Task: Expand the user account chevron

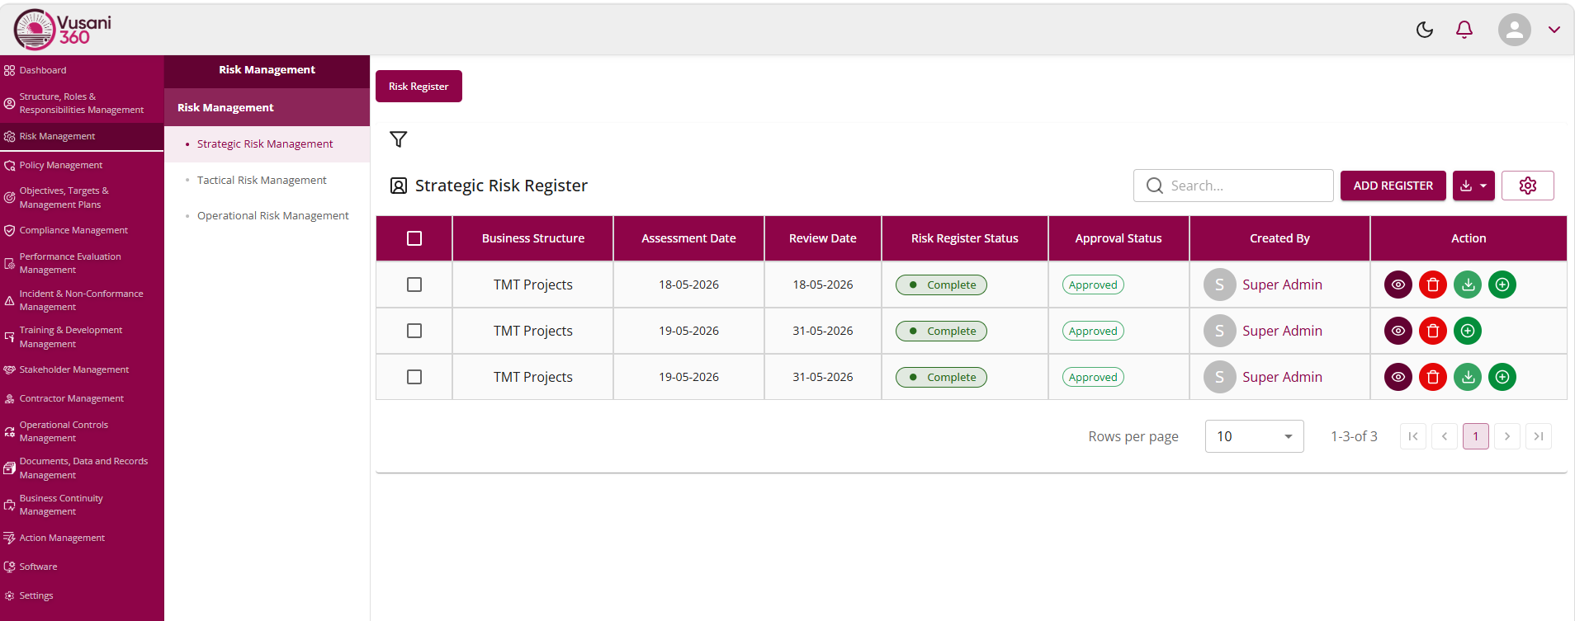Action: pos(1554,30)
